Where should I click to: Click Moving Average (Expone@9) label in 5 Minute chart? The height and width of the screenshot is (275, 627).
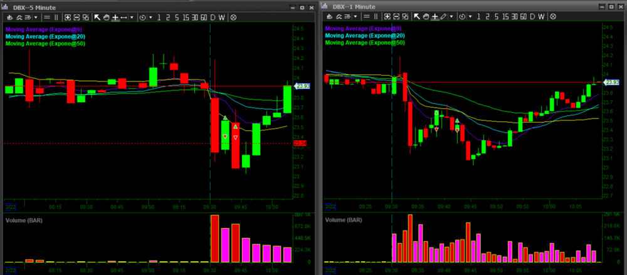pyautogui.click(x=43, y=29)
